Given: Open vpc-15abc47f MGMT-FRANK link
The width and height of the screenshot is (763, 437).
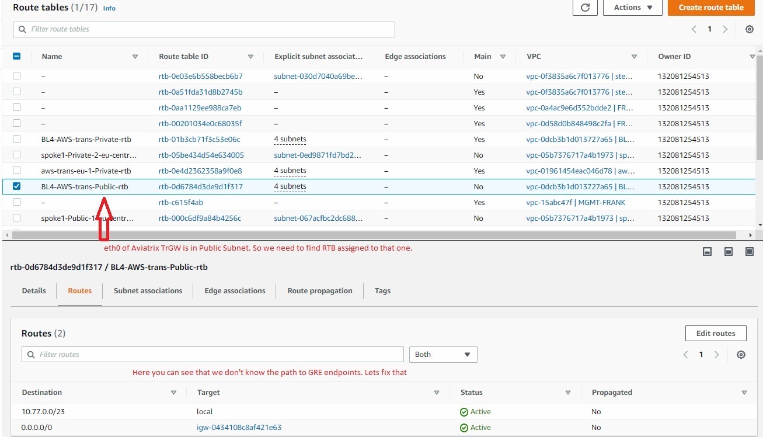Looking at the screenshot, I should (x=576, y=202).
